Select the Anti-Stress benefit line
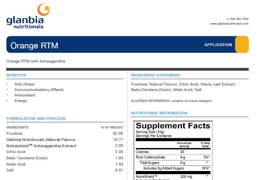258x180 pixels. 25,84
